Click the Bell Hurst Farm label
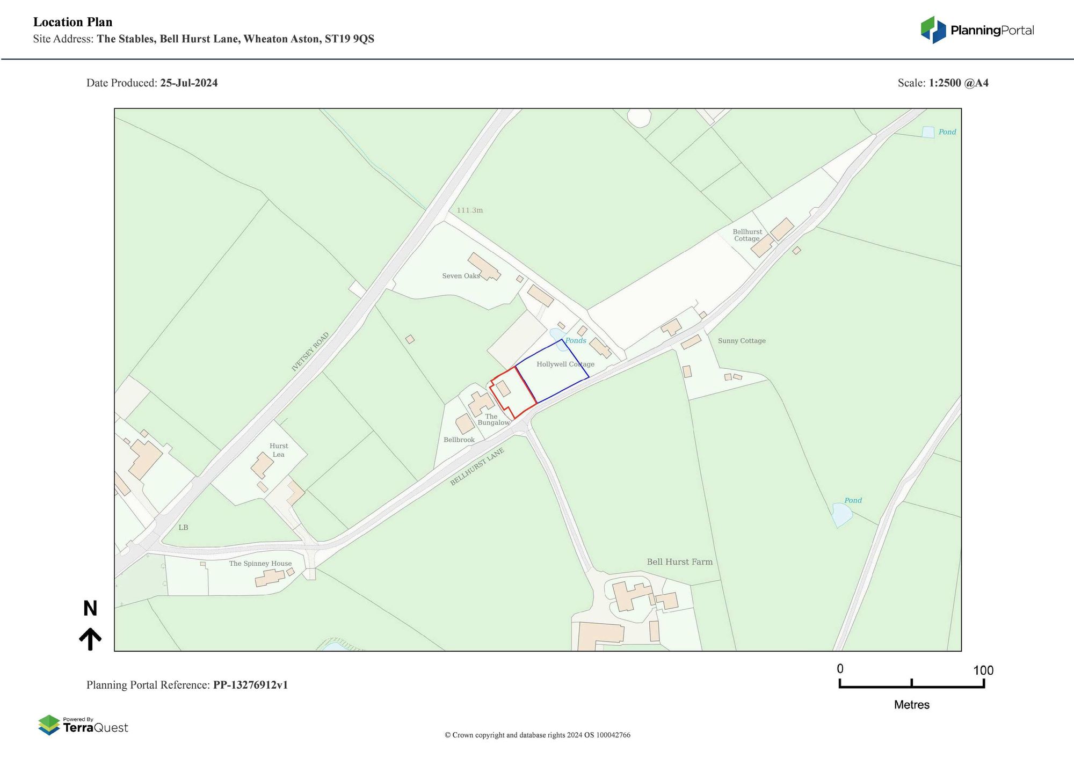This screenshot has width=1074, height=759. (x=679, y=561)
